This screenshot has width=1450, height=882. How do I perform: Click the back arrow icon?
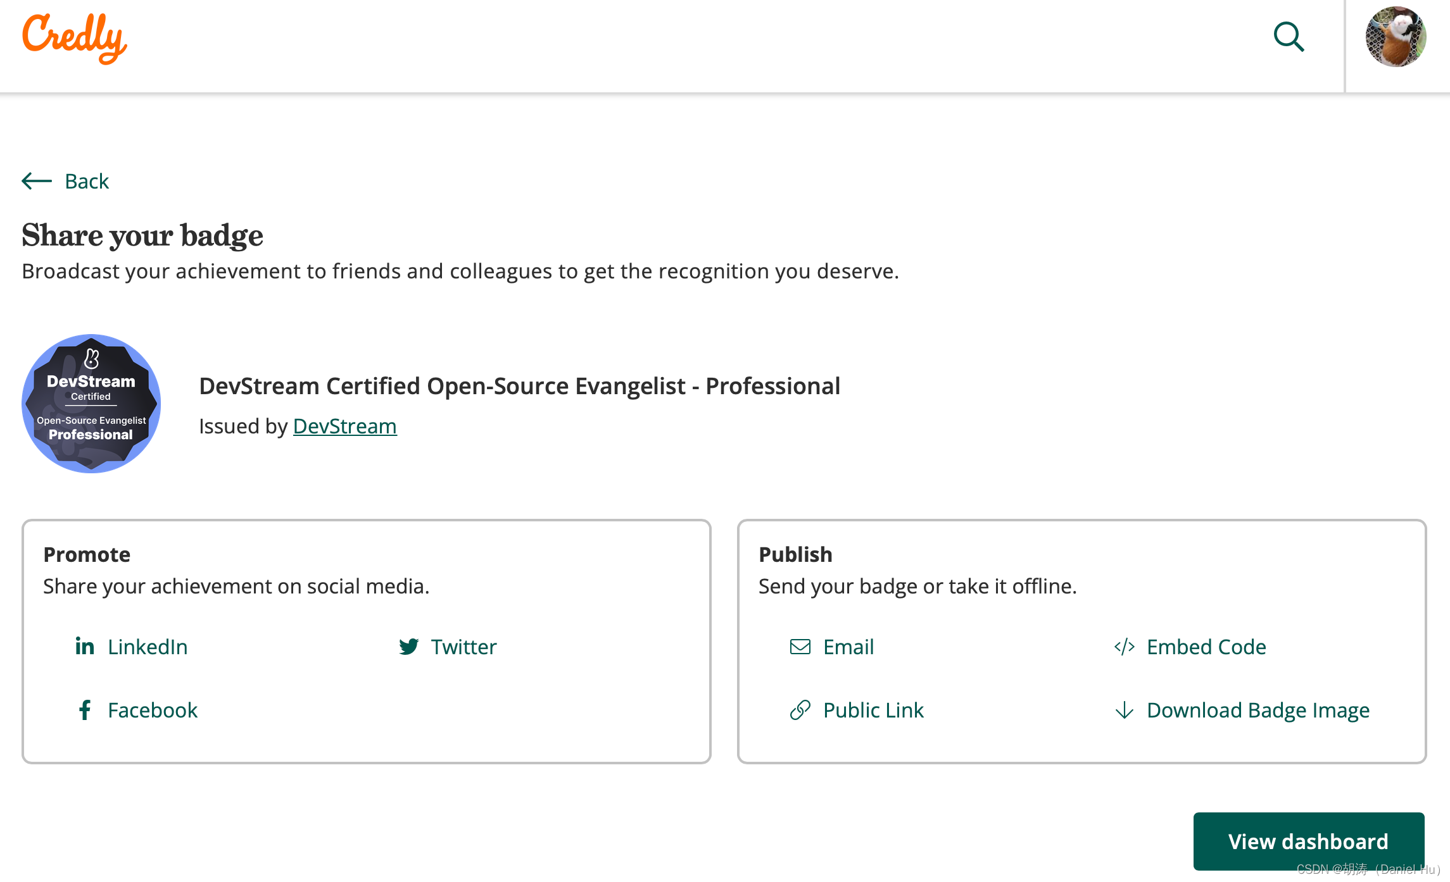point(37,181)
